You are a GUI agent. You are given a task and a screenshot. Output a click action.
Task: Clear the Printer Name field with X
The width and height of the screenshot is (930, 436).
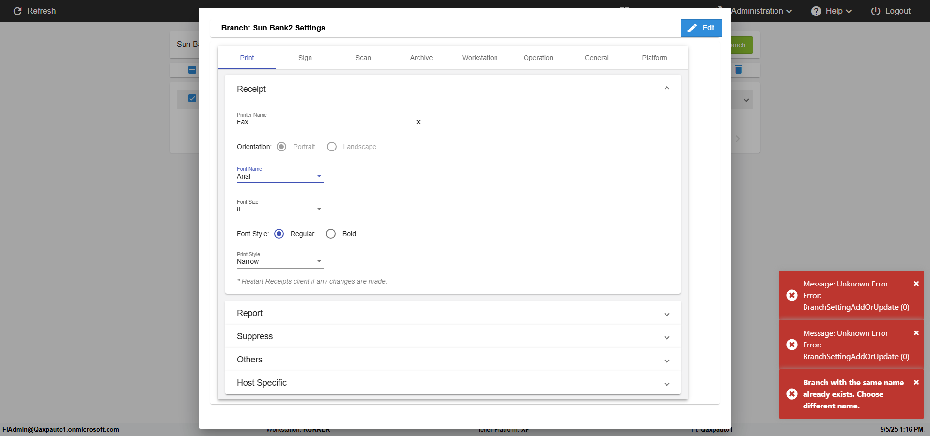pos(418,122)
